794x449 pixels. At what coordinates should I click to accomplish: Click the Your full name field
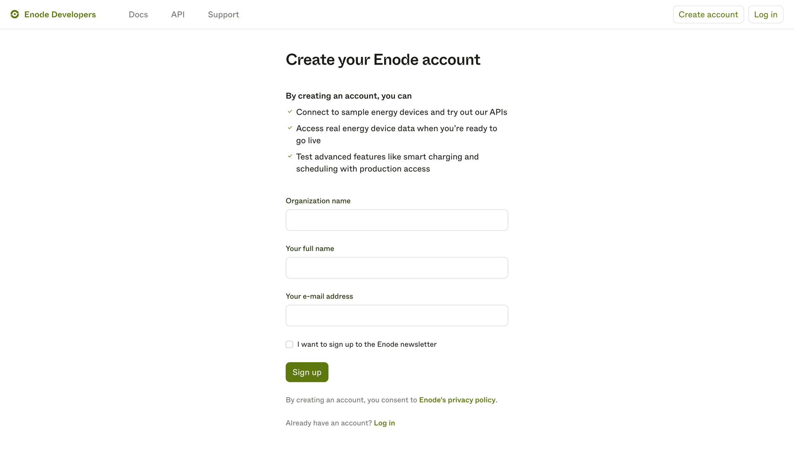pyautogui.click(x=397, y=267)
